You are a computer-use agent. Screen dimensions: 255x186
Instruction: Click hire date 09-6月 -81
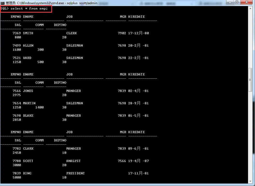tap(138, 148)
